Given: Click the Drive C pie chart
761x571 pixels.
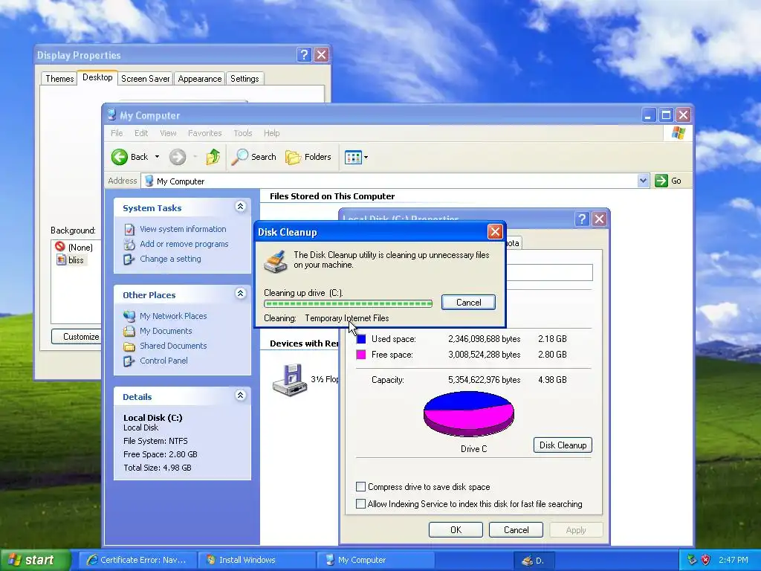Looking at the screenshot, I should pyautogui.click(x=469, y=414).
